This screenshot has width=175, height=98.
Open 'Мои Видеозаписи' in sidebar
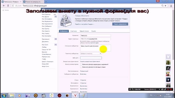47,21
